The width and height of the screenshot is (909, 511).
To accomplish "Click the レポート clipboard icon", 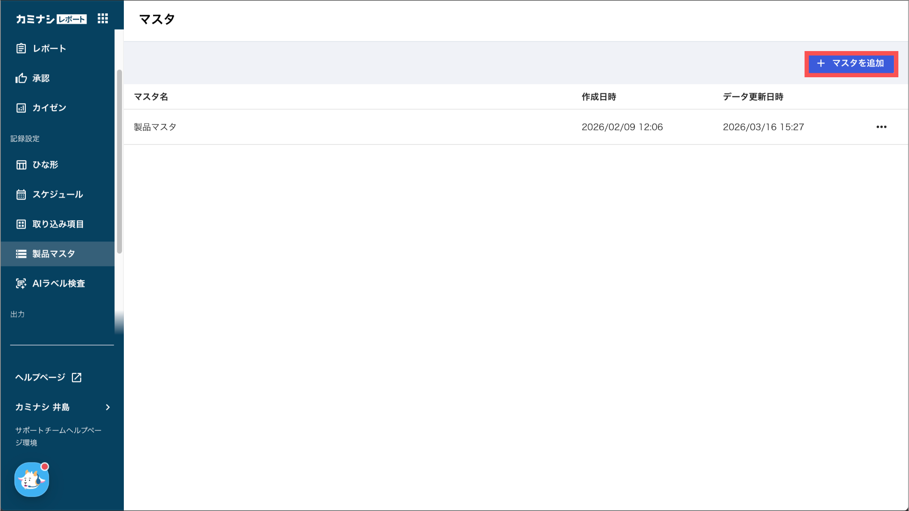I will pos(21,48).
